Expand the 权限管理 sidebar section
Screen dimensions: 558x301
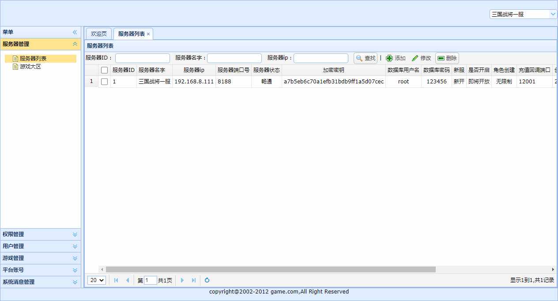pos(40,234)
